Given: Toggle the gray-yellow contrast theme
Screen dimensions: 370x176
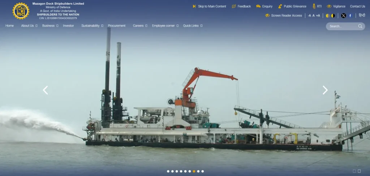Looking at the screenshot, I should 327,15.
